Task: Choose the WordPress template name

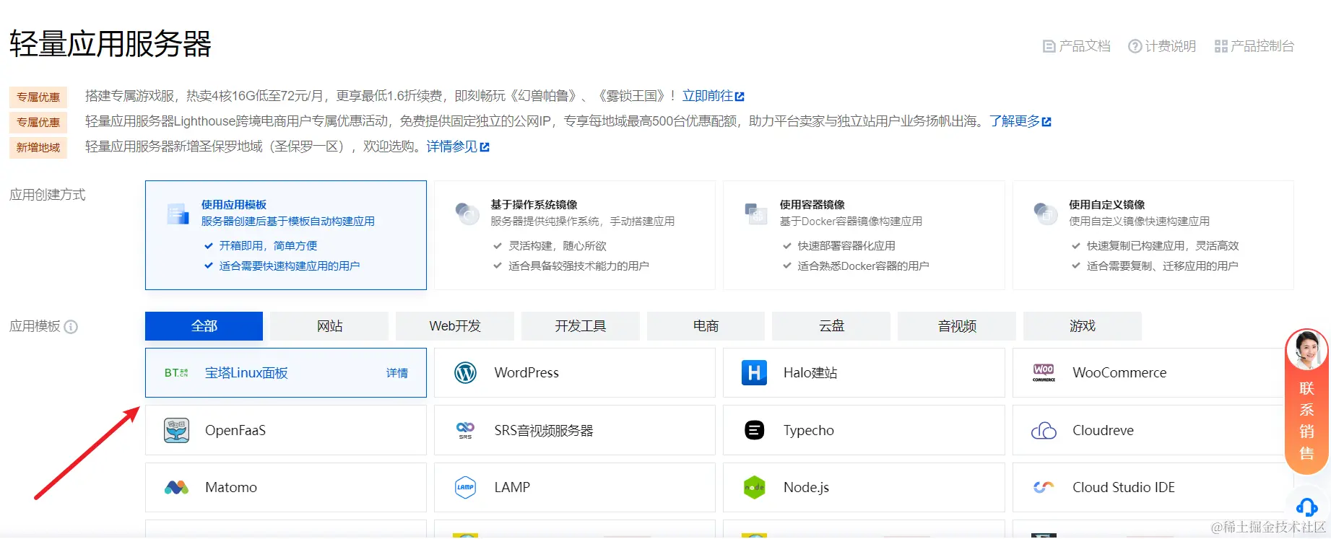Action: click(x=526, y=373)
